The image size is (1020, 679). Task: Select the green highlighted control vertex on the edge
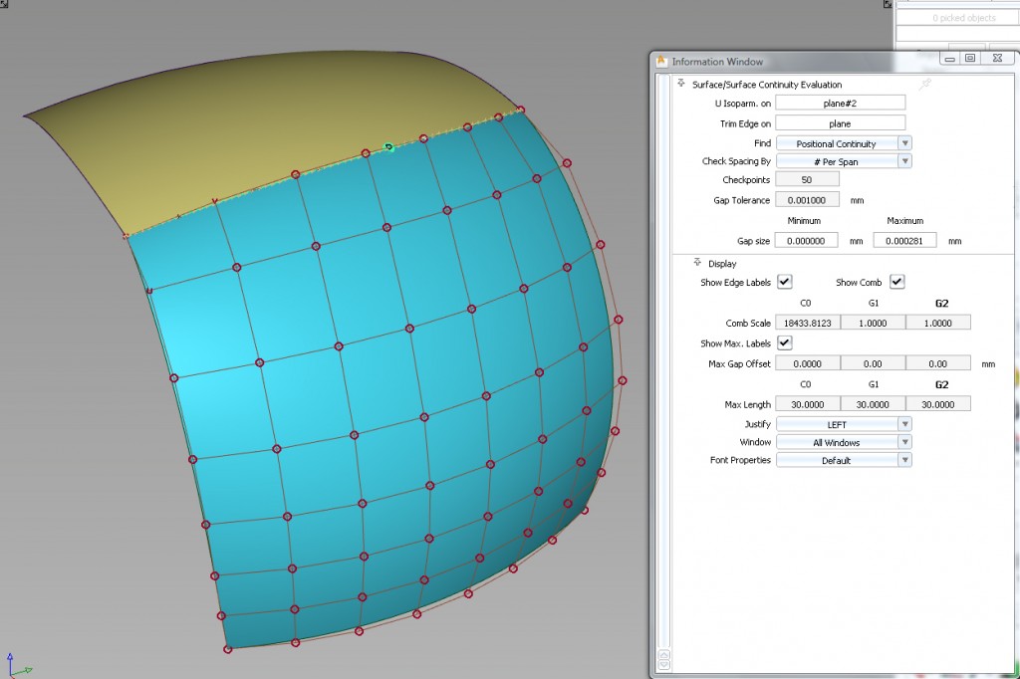tap(389, 147)
